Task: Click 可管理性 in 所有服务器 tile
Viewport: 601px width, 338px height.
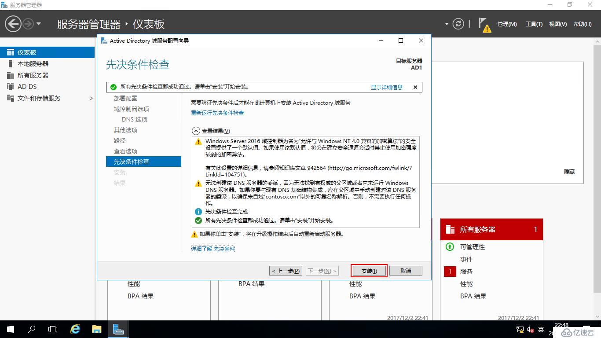Action: coord(473,247)
